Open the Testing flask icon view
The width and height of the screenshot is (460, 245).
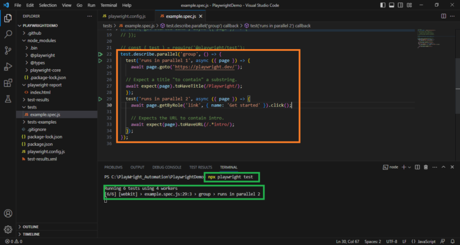click(8, 100)
